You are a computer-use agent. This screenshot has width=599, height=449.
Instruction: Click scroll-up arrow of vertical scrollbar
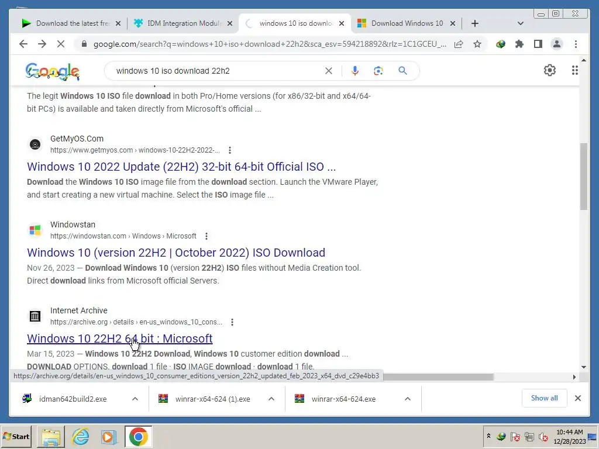coord(583,60)
